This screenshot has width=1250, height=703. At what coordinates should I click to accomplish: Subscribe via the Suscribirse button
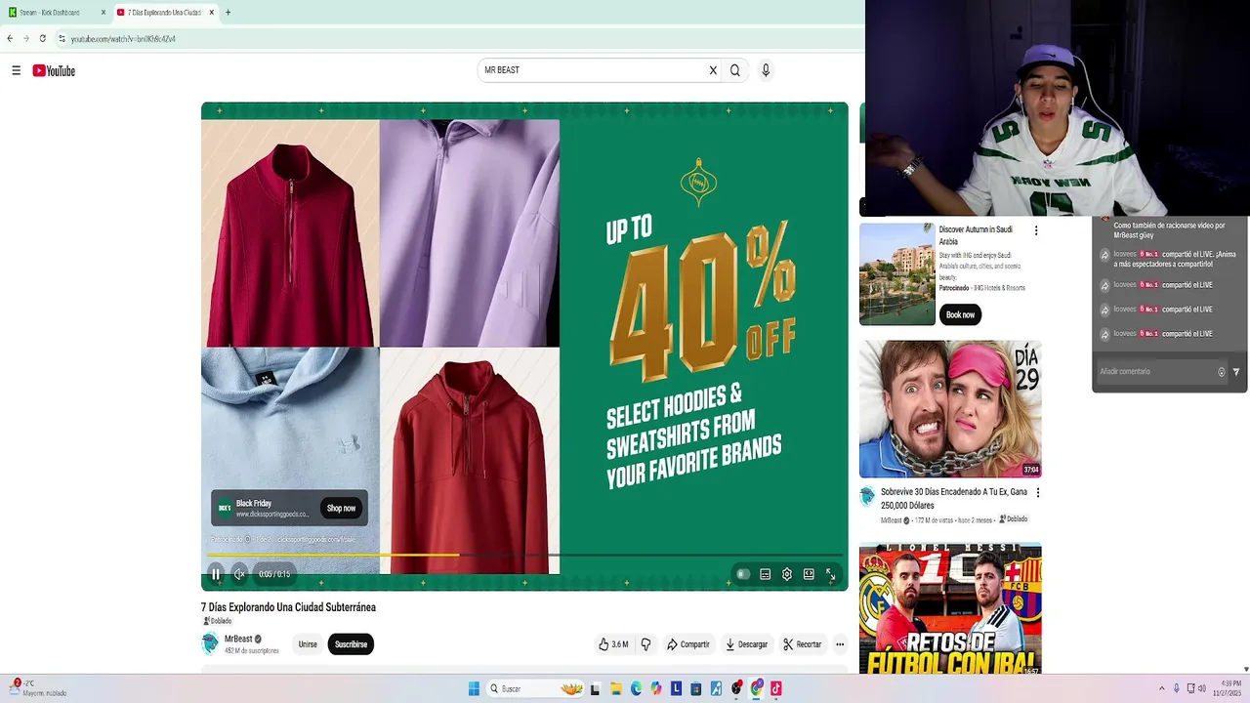pyautogui.click(x=351, y=644)
